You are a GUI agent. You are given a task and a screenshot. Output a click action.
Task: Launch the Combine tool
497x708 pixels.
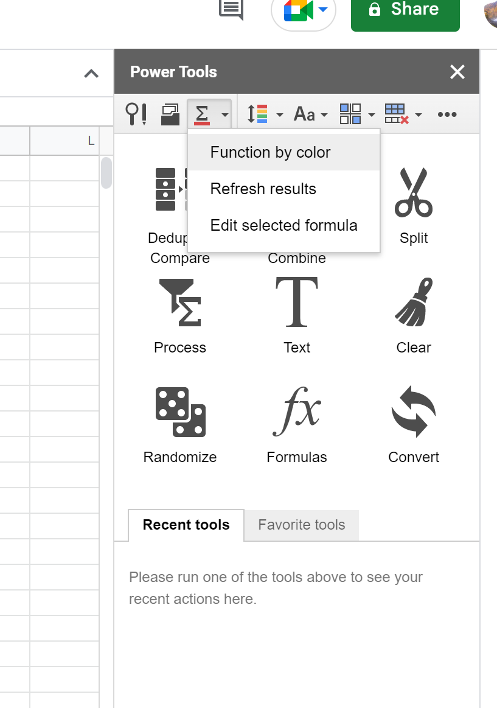(297, 258)
